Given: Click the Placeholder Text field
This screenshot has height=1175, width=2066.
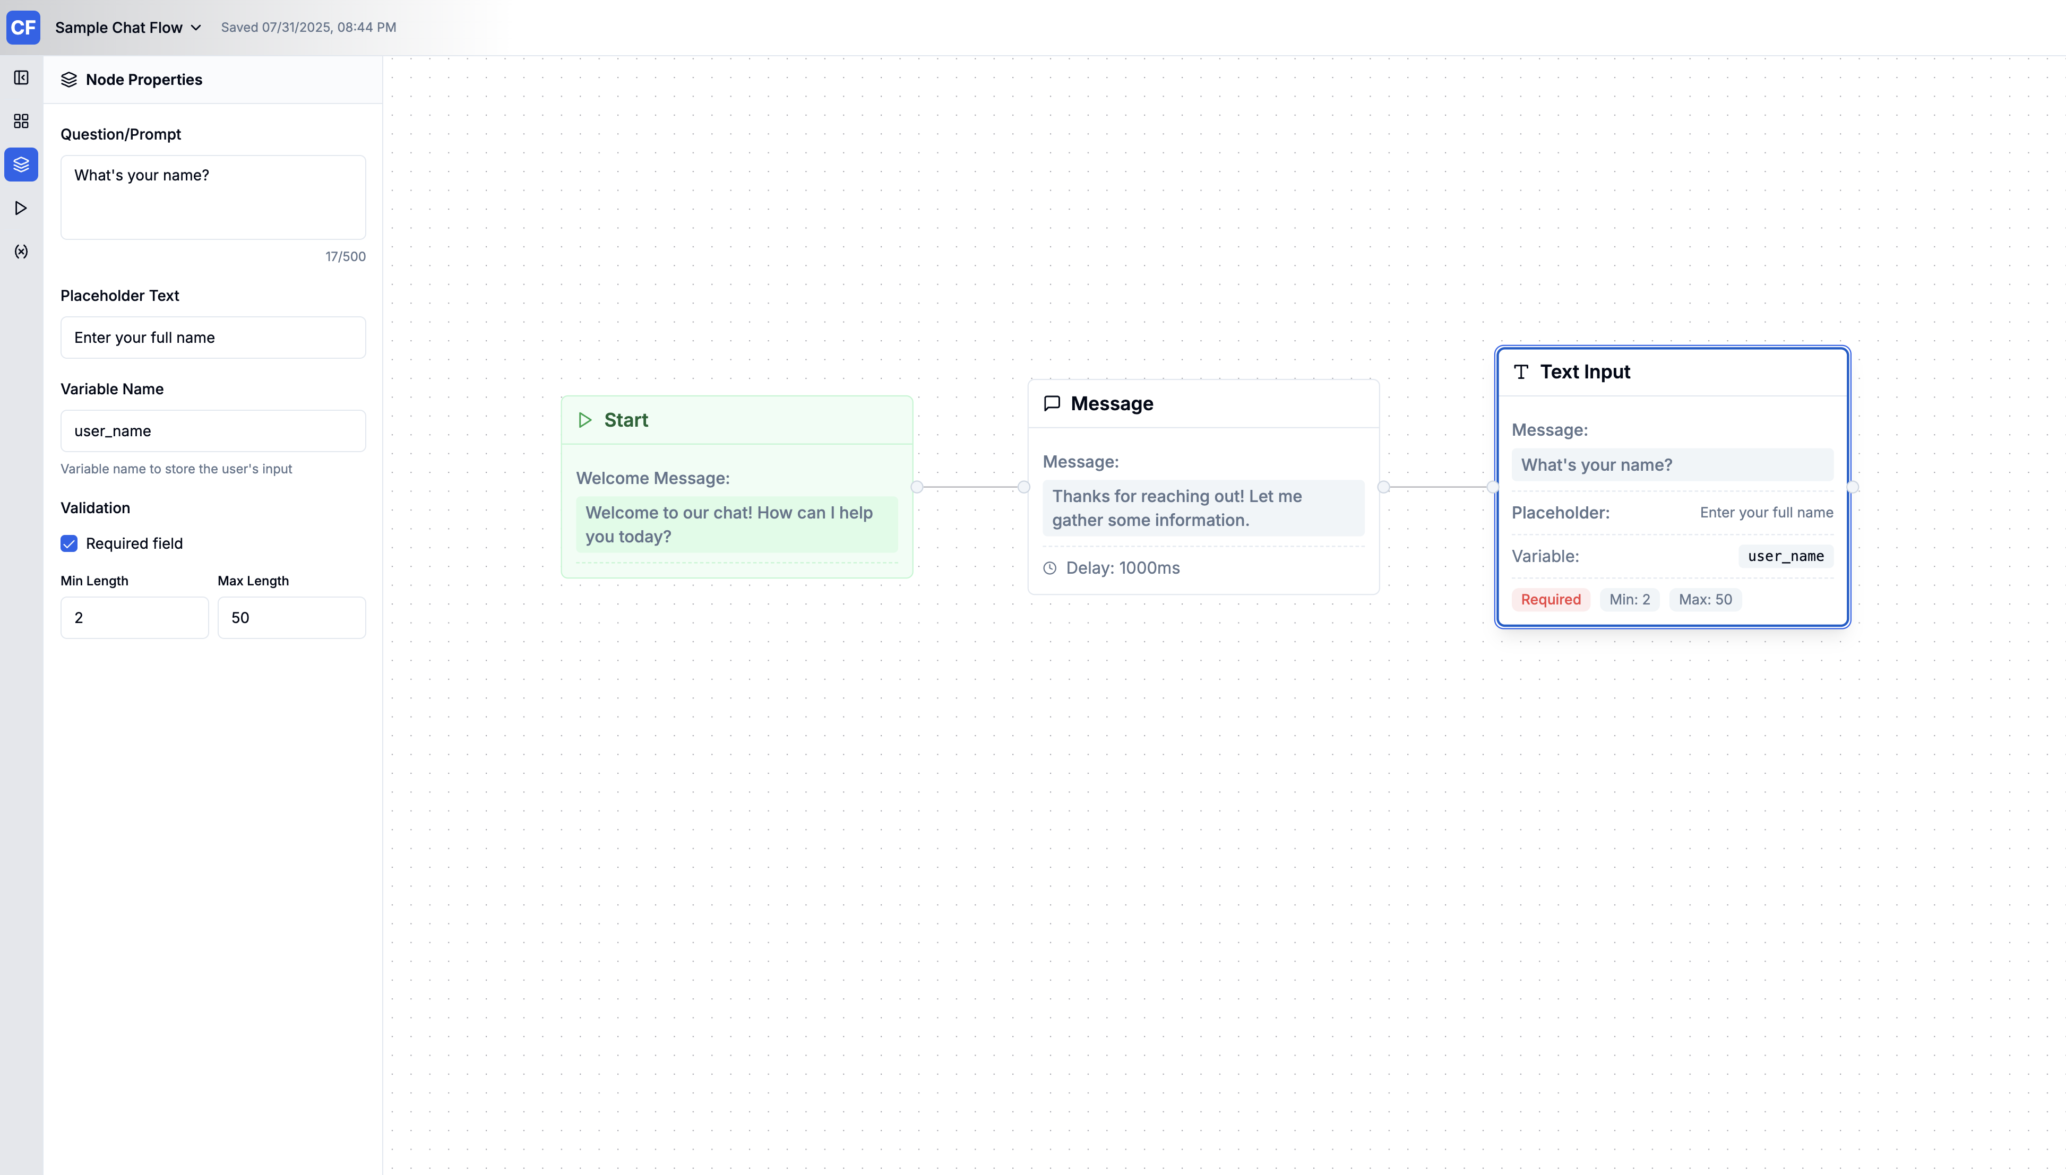Looking at the screenshot, I should click(x=212, y=338).
